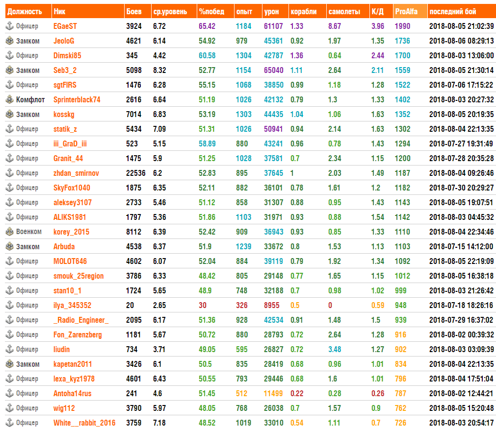Open player profile Dimski85

tap(67, 55)
